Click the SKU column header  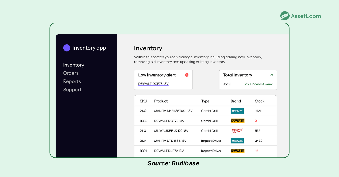[x=143, y=101]
